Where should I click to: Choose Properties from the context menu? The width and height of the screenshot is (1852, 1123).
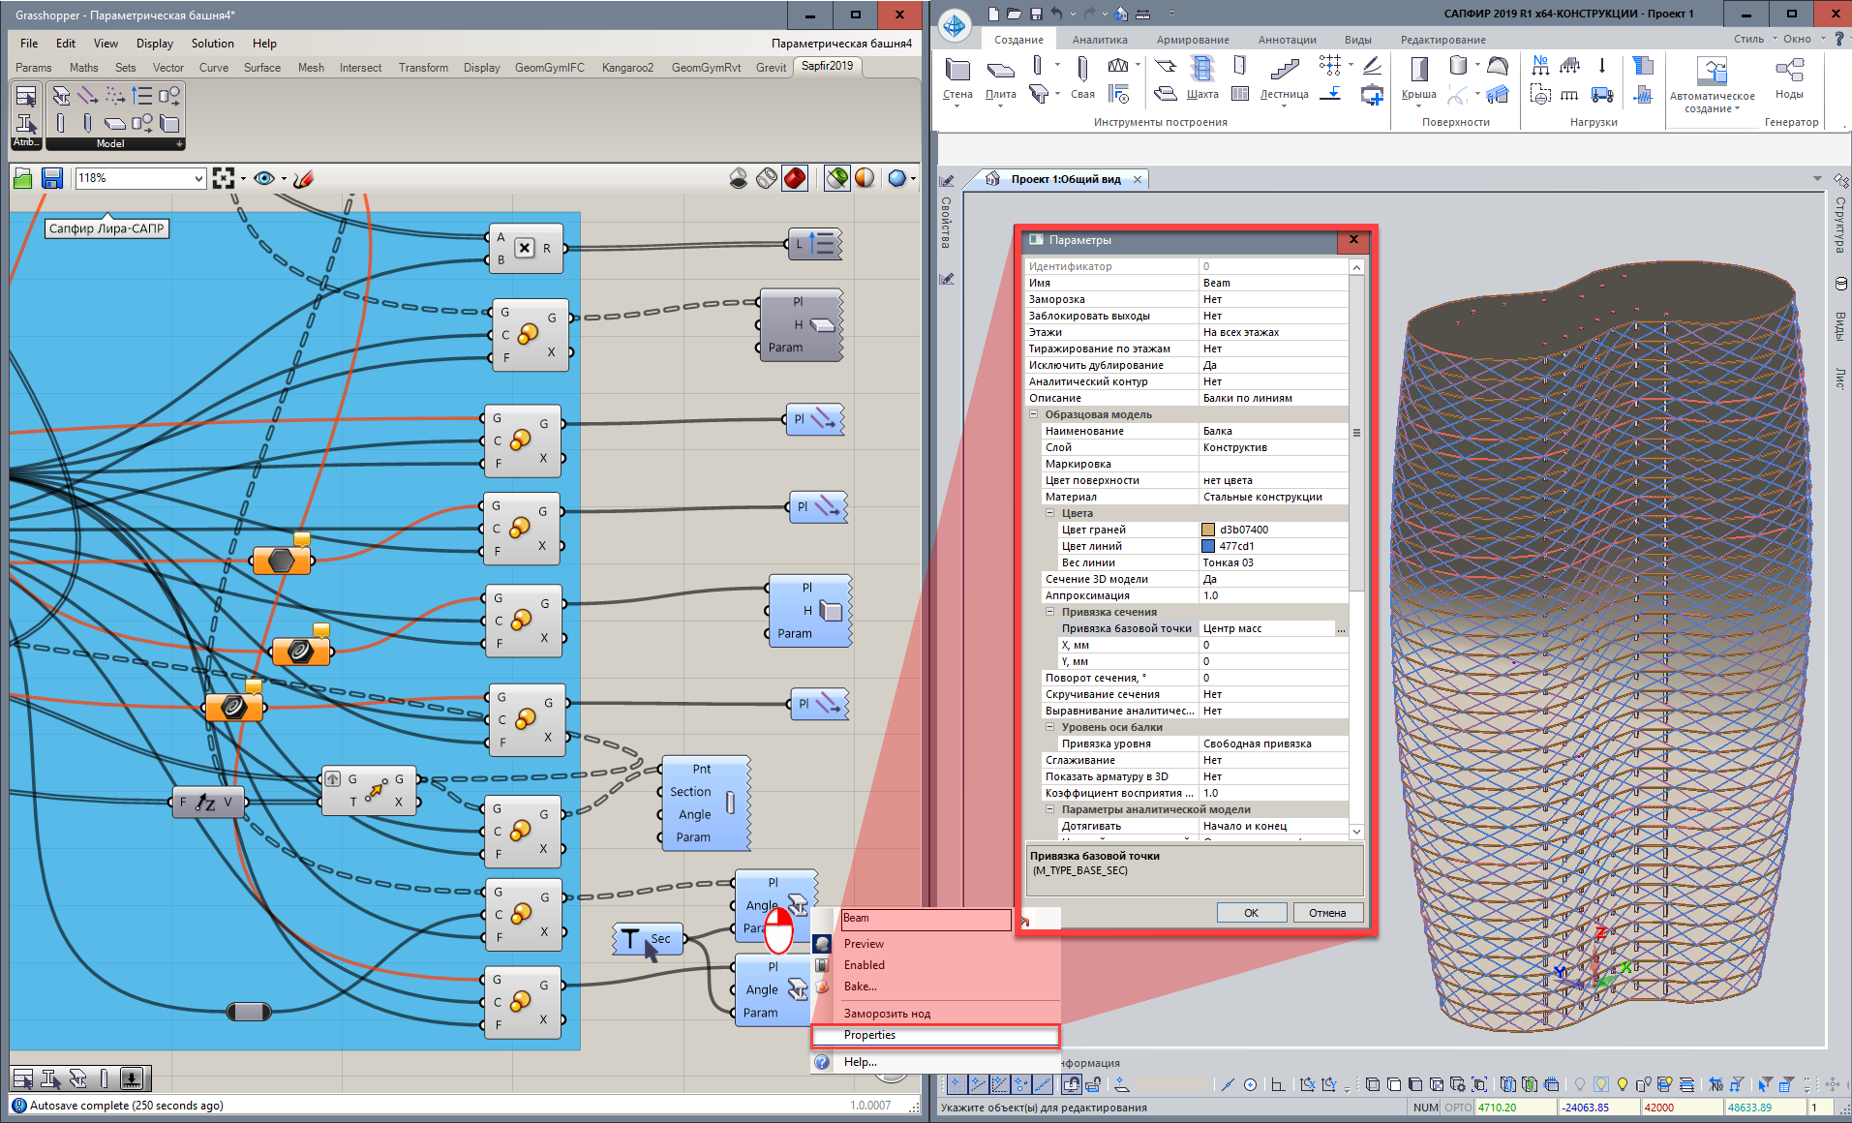point(869,1035)
